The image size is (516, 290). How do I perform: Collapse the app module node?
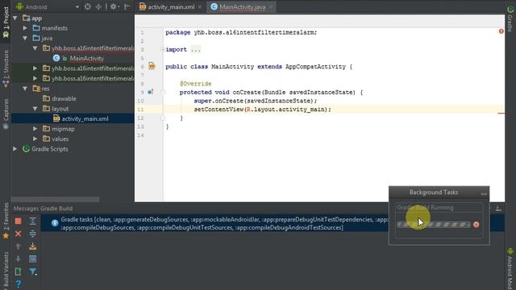[x=15, y=18]
